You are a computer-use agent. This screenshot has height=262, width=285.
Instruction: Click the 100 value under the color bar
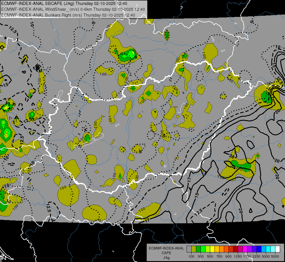(191, 256)
